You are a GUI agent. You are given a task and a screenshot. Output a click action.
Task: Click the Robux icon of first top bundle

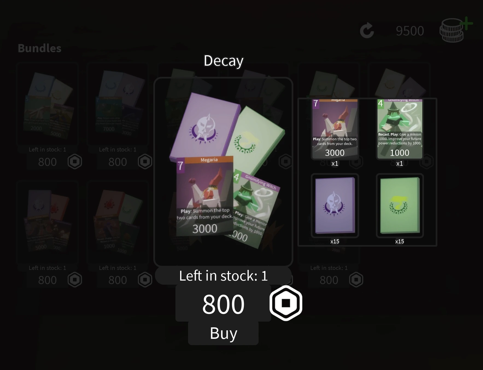click(75, 162)
